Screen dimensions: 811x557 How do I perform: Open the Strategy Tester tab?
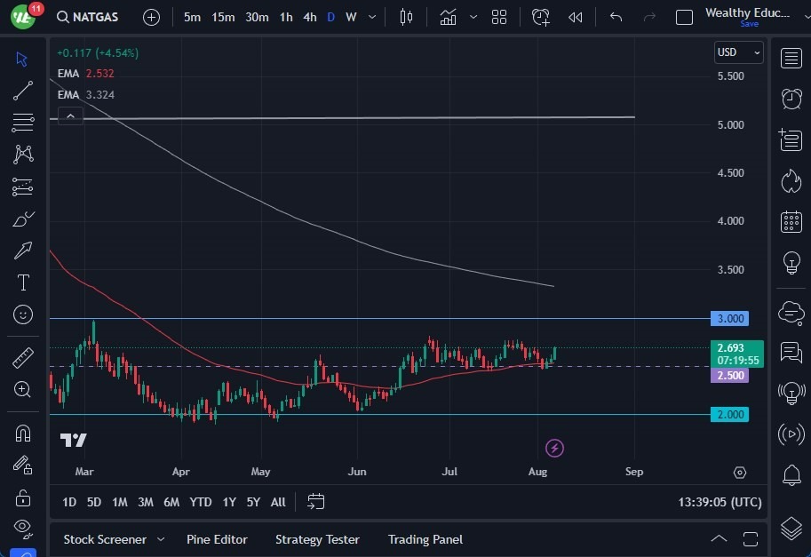[x=317, y=539]
